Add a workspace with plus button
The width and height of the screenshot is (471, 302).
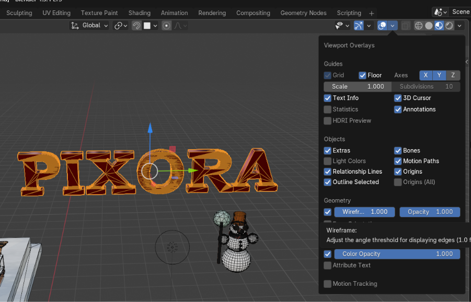pyautogui.click(x=372, y=13)
